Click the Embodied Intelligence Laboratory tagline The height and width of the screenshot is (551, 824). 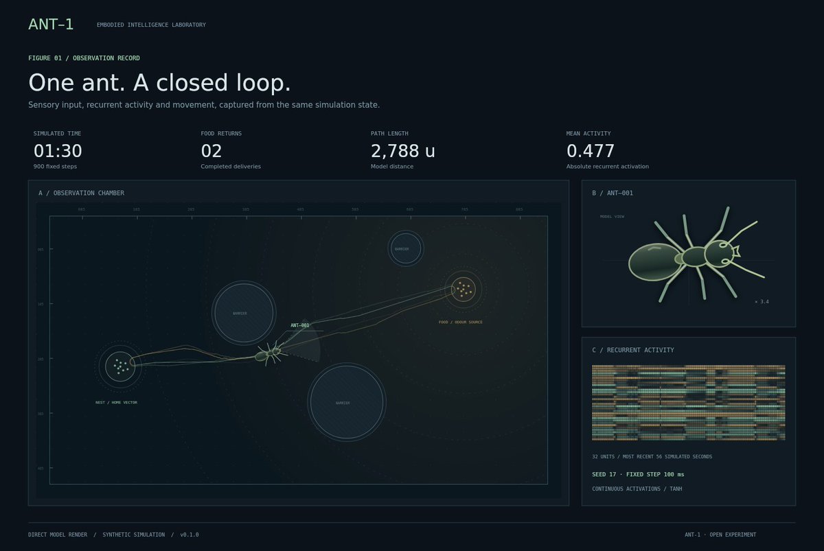[x=151, y=25]
